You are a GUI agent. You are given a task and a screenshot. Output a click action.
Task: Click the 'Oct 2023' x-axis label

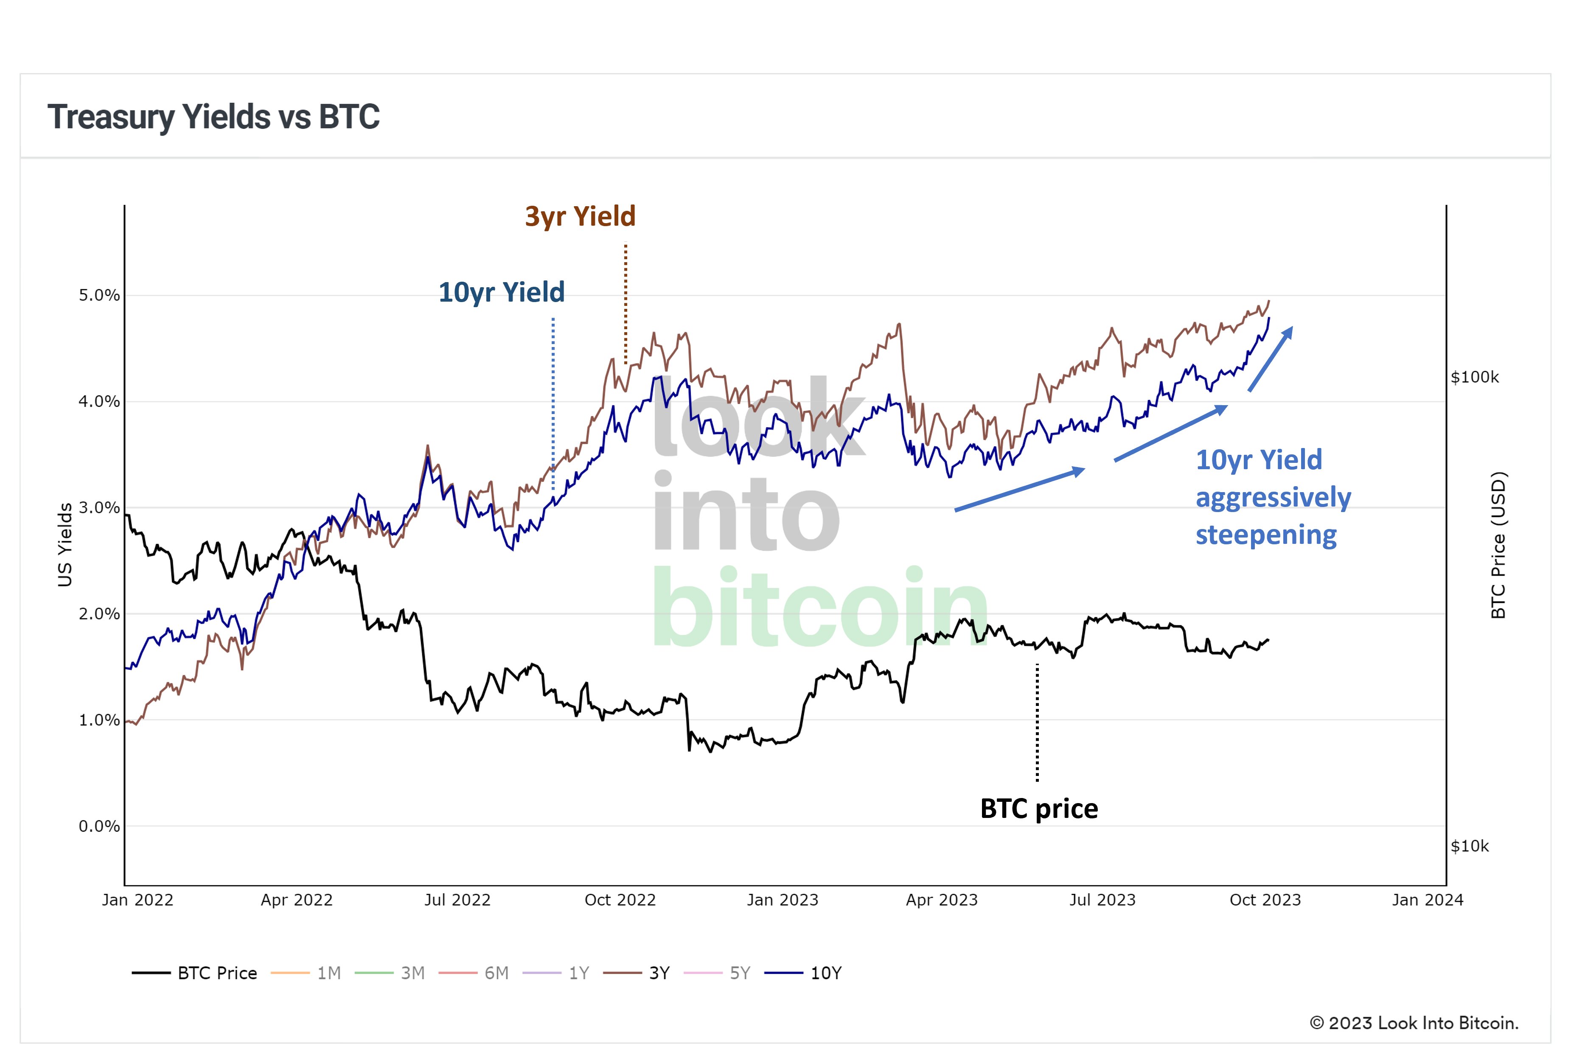point(1264,900)
